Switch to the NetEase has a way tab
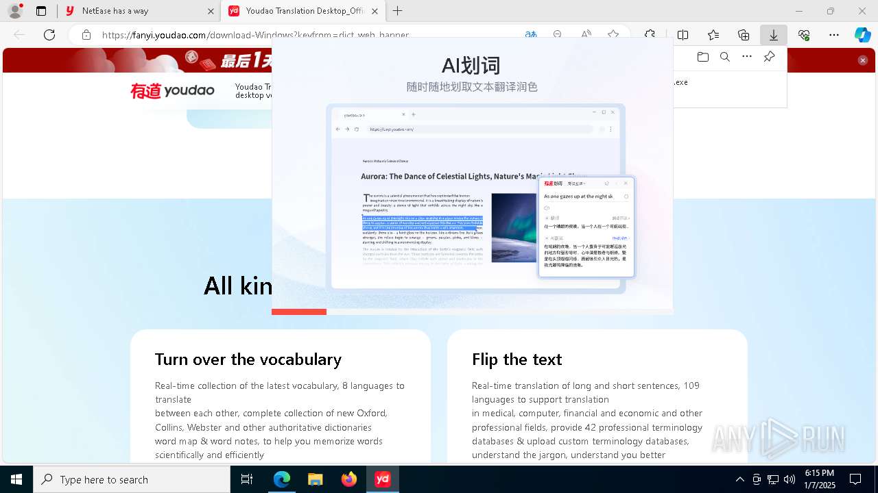This screenshot has width=878, height=493. (x=141, y=11)
